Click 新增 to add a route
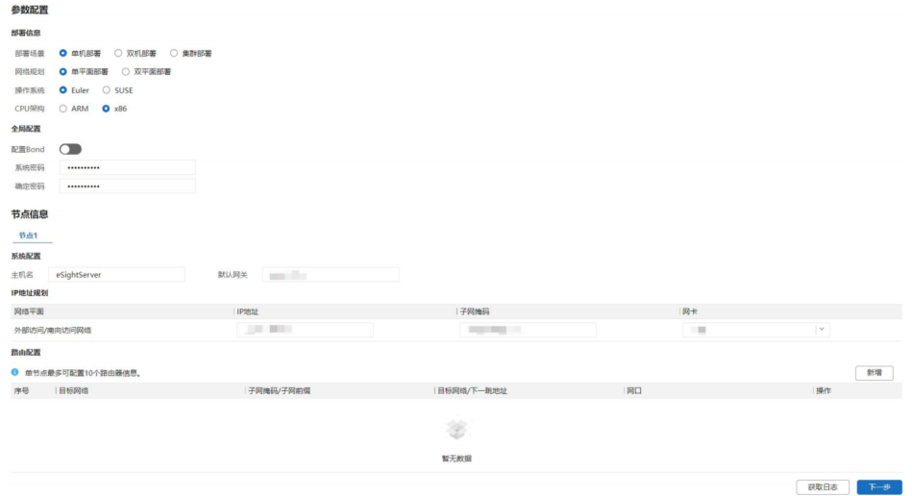 (875, 373)
